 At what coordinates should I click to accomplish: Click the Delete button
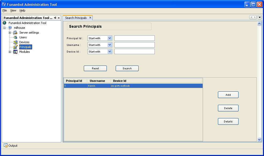click(x=228, y=108)
